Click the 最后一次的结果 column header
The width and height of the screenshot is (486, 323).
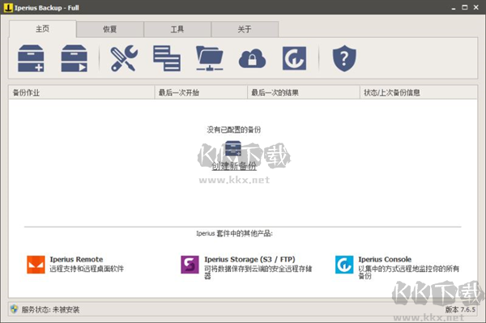pos(304,92)
